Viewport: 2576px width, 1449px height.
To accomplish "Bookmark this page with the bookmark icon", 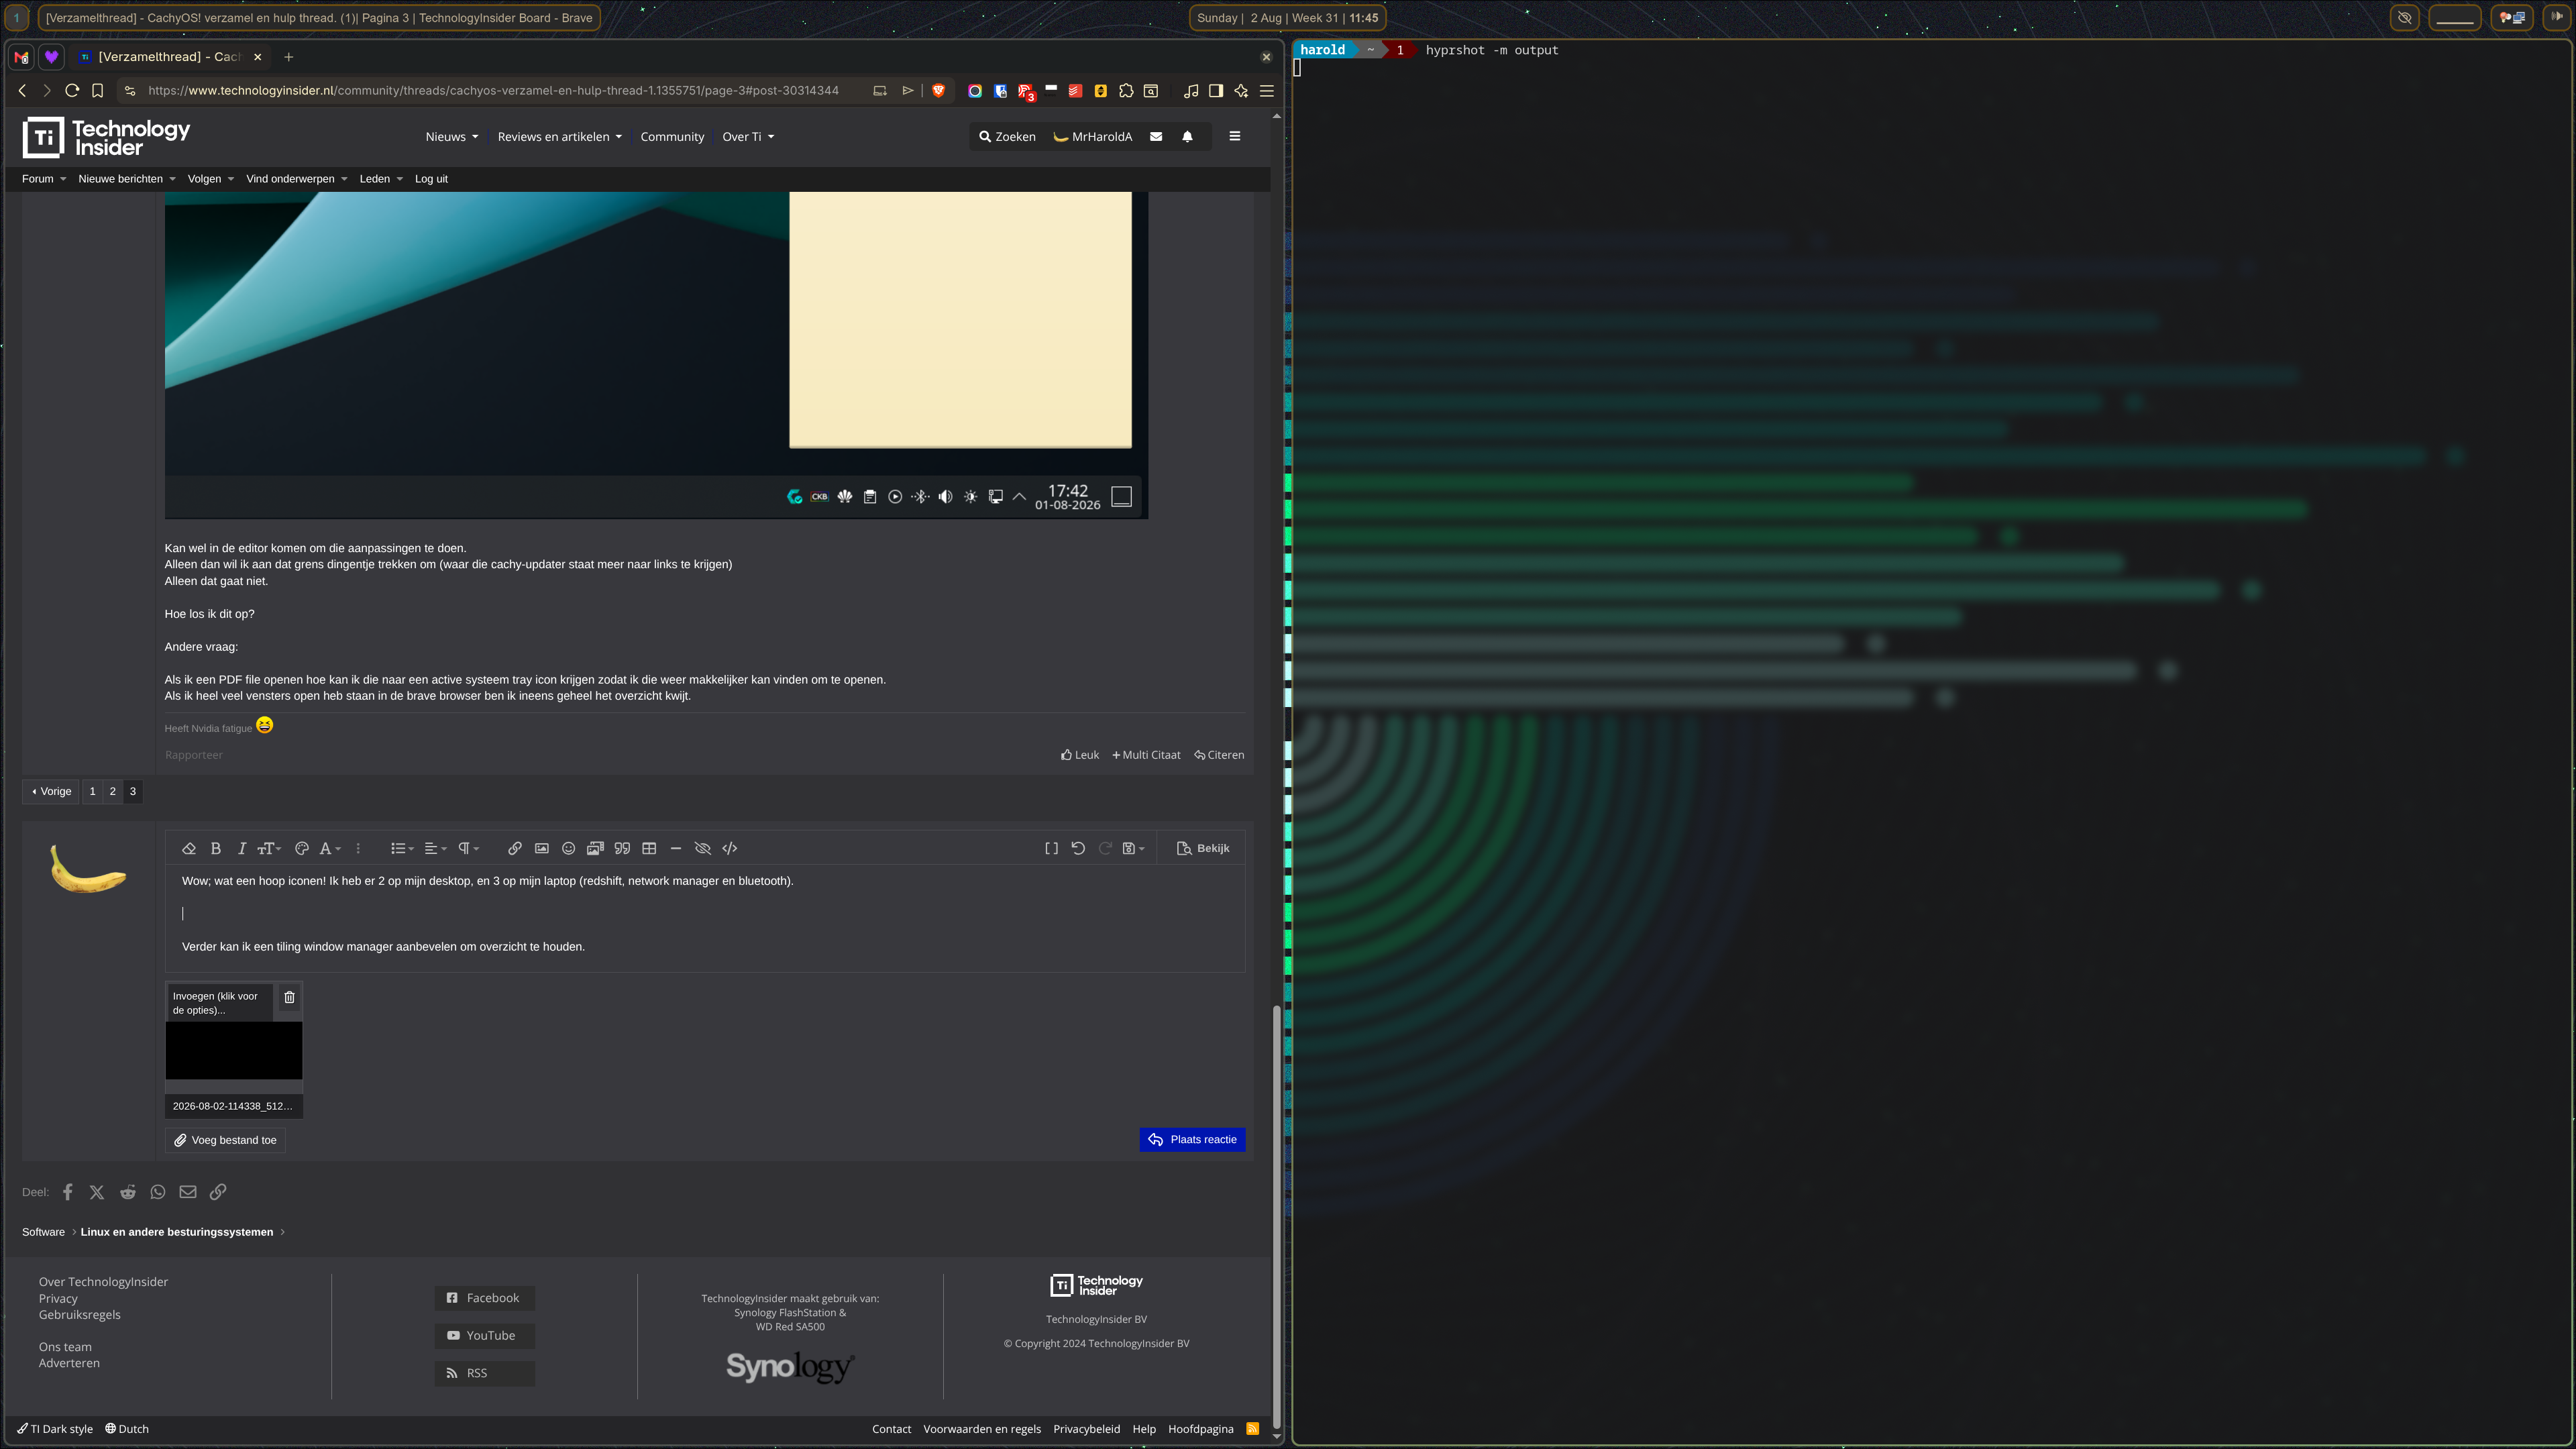I will (98, 91).
